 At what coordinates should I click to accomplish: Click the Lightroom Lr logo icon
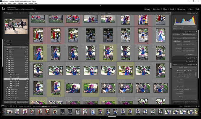(4, 9)
